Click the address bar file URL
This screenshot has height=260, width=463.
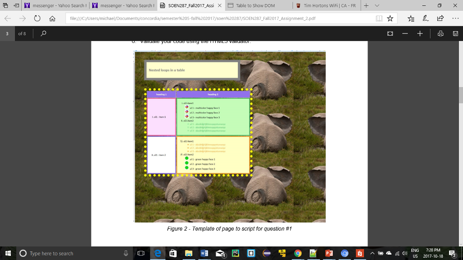click(x=193, y=18)
